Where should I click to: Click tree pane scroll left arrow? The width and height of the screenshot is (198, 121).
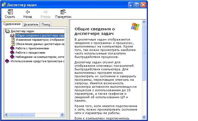(x=6, y=115)
